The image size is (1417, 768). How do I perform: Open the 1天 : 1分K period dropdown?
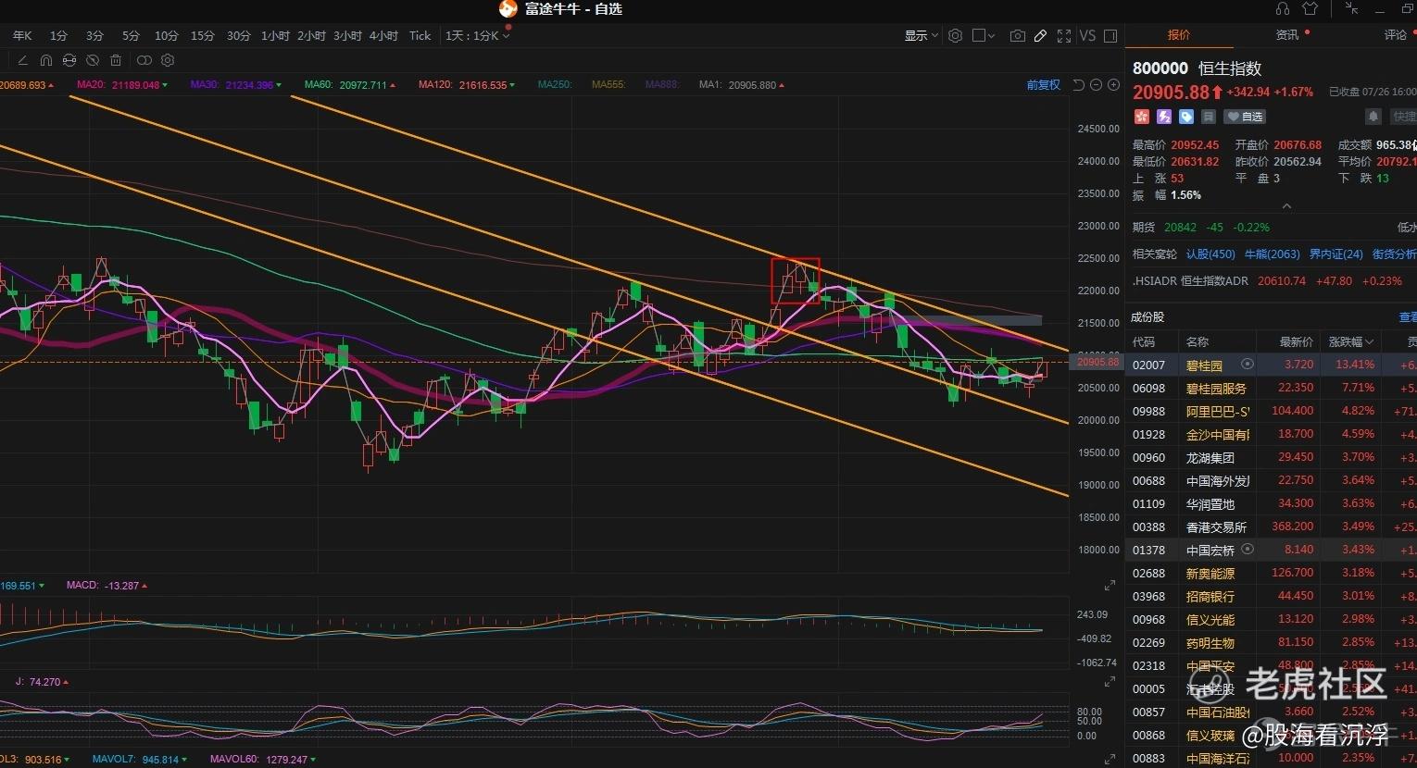[478, 35]
